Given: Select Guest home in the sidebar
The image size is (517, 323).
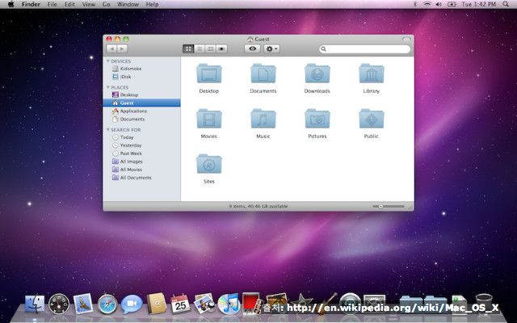Looking at the screenshot, I should click(x=142, y=103).
